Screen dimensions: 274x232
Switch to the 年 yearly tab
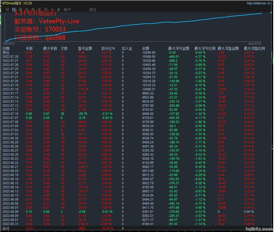[40, 10]
